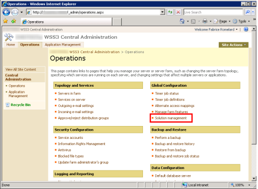The width and height of the screenshot is (258, 189).
Task: Open Restore from backup
Action: tap(170, 150)
